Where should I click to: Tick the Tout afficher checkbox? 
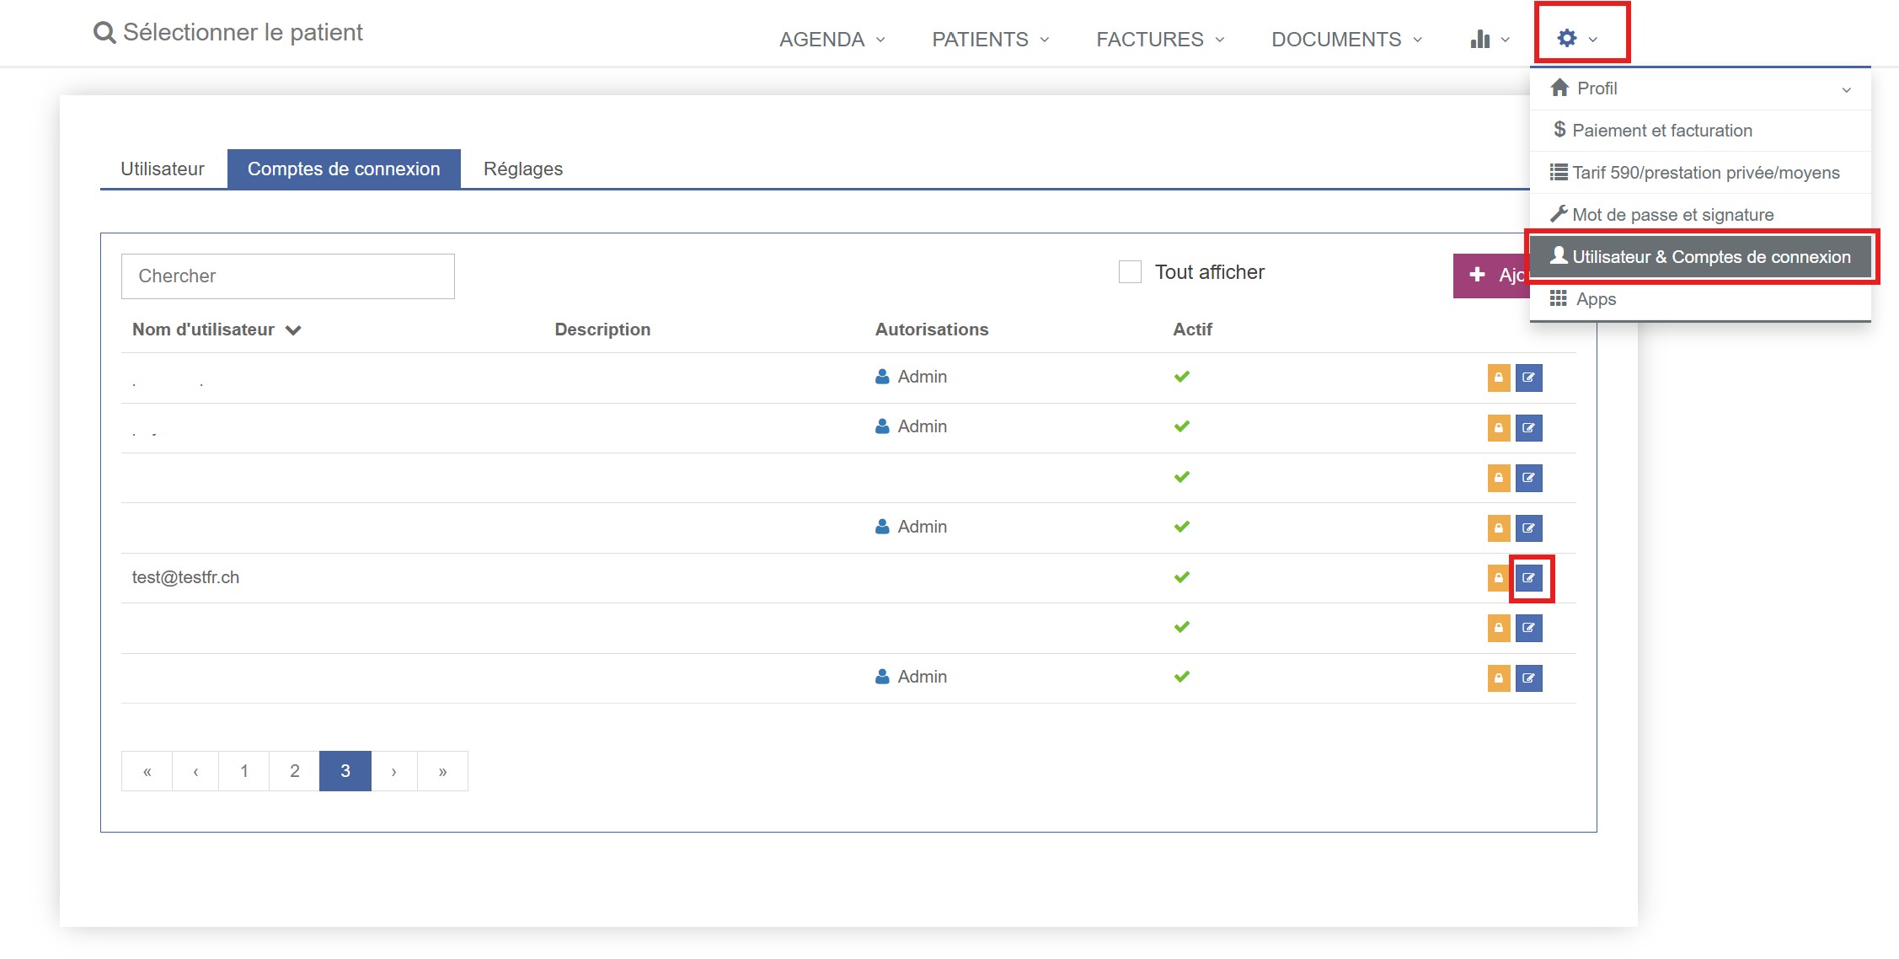pyautogui.click(x=1130, y=272)
